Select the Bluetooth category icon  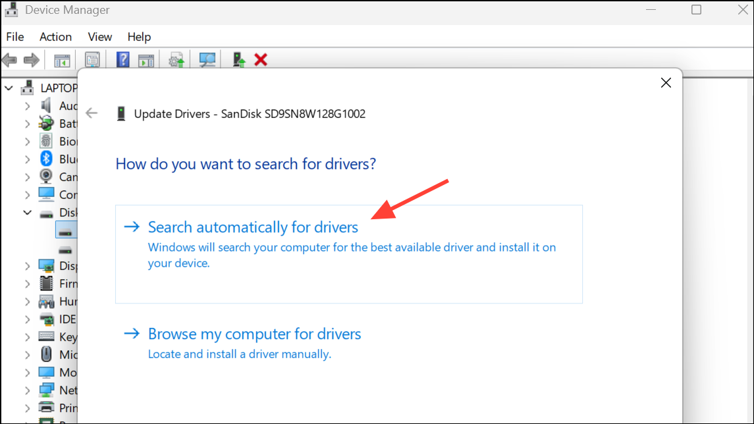point(46,159)
